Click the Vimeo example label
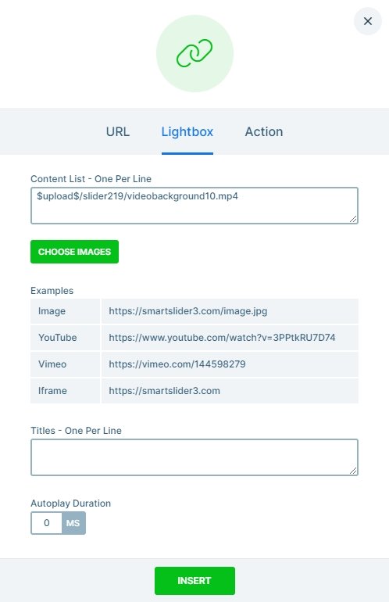This screenshot has width=389, height=602. click(x=52, y=364)
